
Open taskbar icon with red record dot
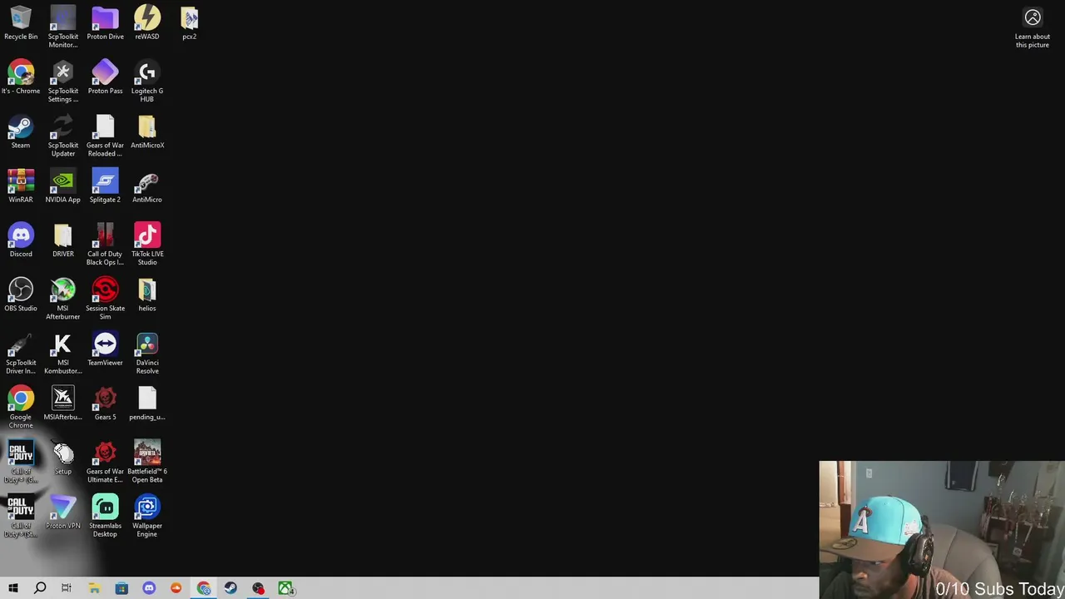(258, 588)
